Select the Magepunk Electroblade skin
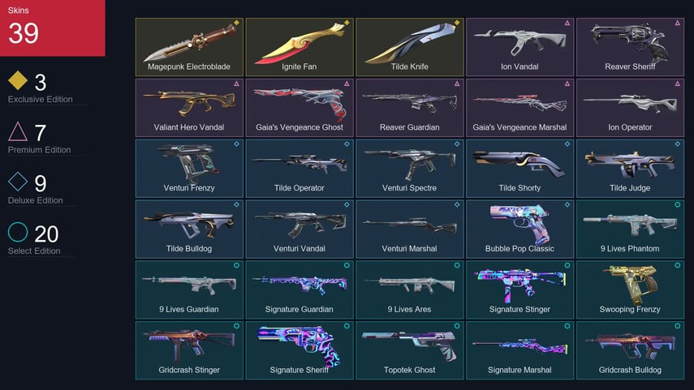This screenshot has width=694, height=390. point(189,47)
